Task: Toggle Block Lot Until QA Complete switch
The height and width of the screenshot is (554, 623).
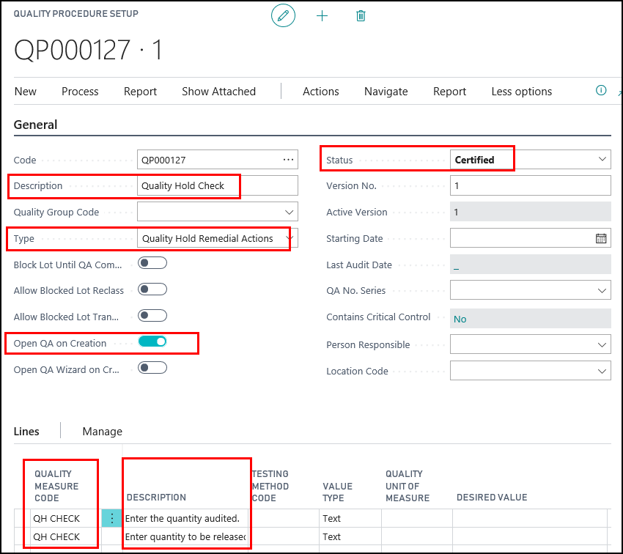Action: pyautogui.click(x=153, y=263)
